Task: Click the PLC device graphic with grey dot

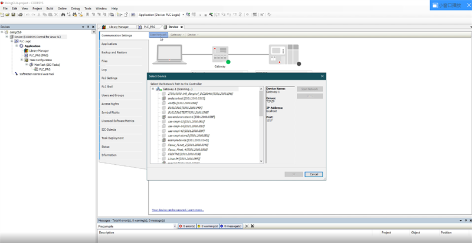Action: [284, 55]
